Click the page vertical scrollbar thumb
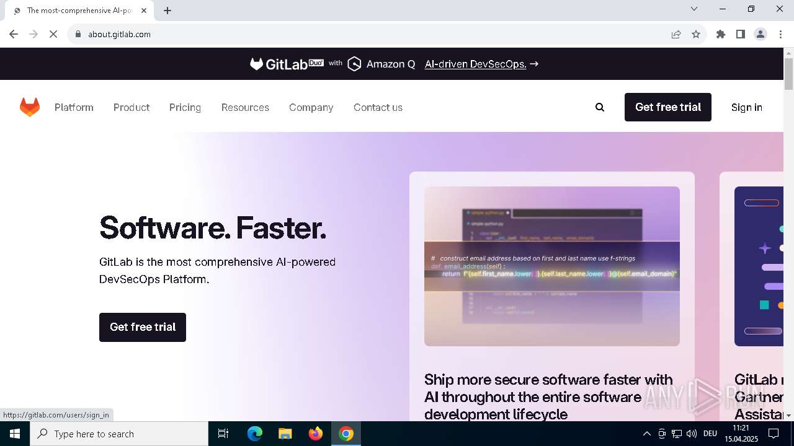The width and height of the screenshot is (794, 446). point(788,74)
